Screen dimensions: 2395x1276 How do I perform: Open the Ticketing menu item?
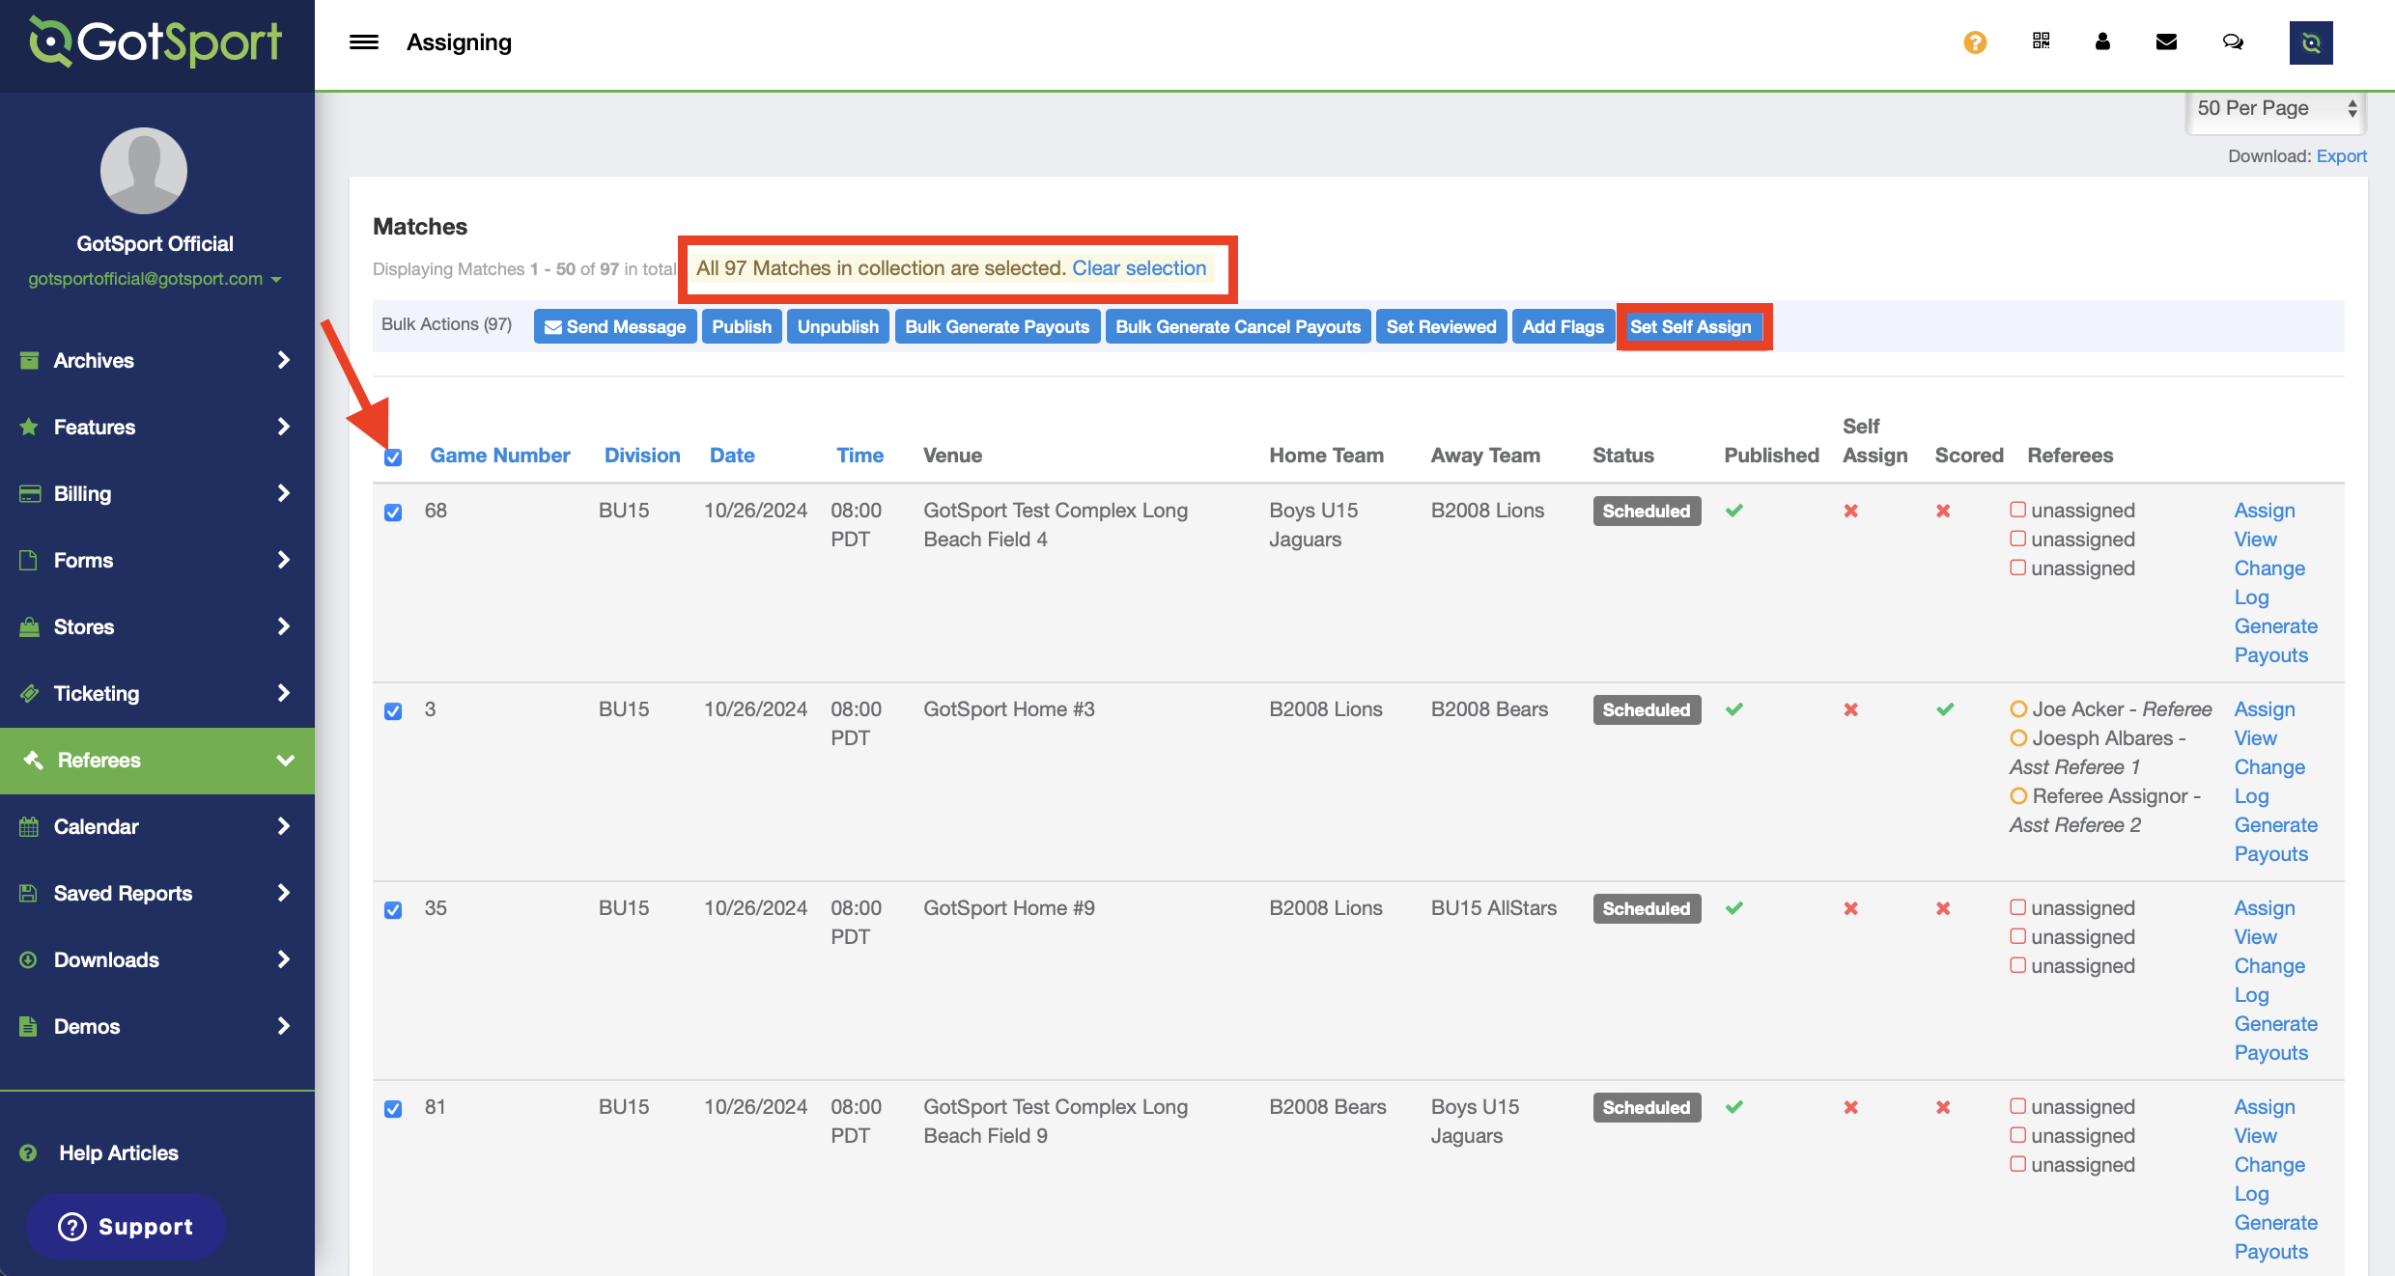click(x=157, y=693)
